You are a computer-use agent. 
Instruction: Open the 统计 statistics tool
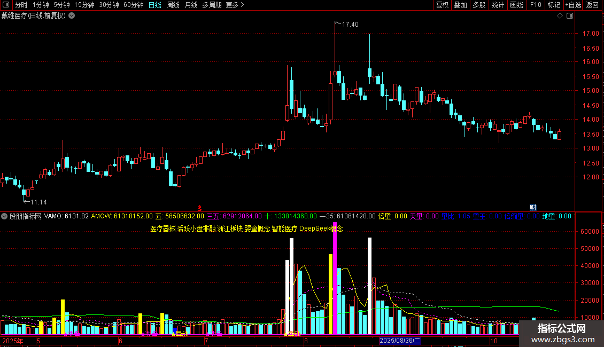click(x=498, y=5)
